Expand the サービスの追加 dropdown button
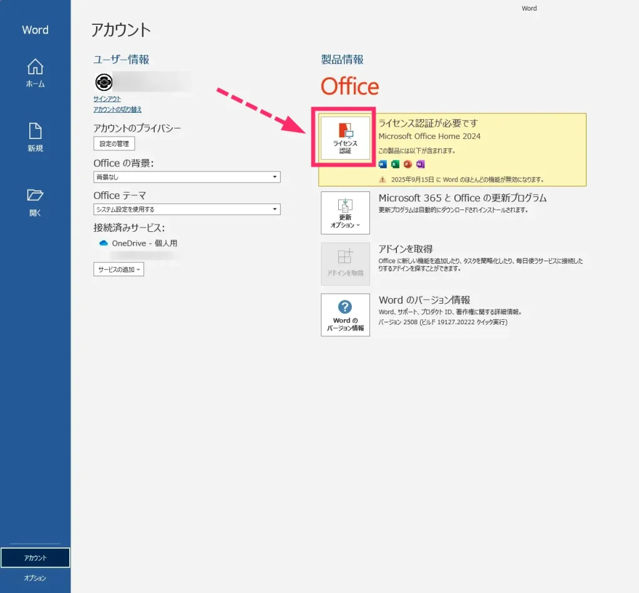 (119, 269)
